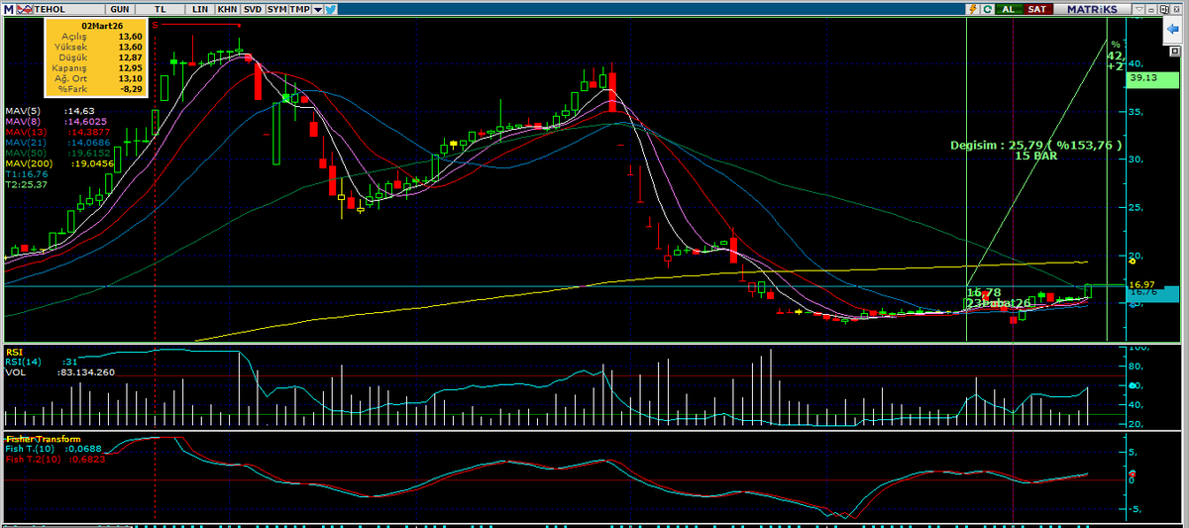
Task: Click the MAV(5) indicator label
Action: pyautogui.click(x=22, y=111)
